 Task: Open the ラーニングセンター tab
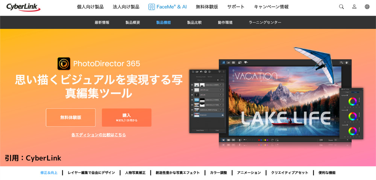pyautogui.click(x=265, y=22)
